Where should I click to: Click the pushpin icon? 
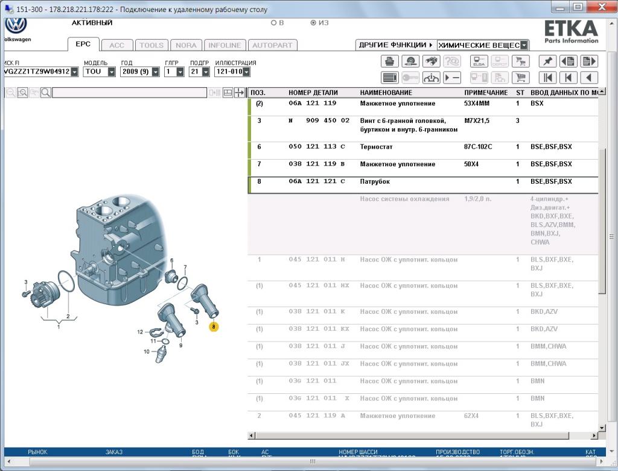click(547, 61)
